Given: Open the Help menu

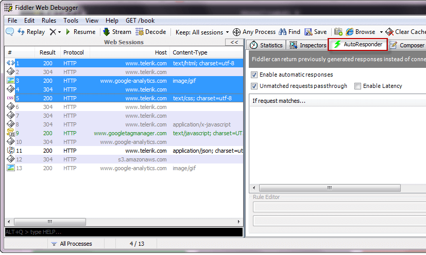Looking at the screenshot, I should 112,21.
